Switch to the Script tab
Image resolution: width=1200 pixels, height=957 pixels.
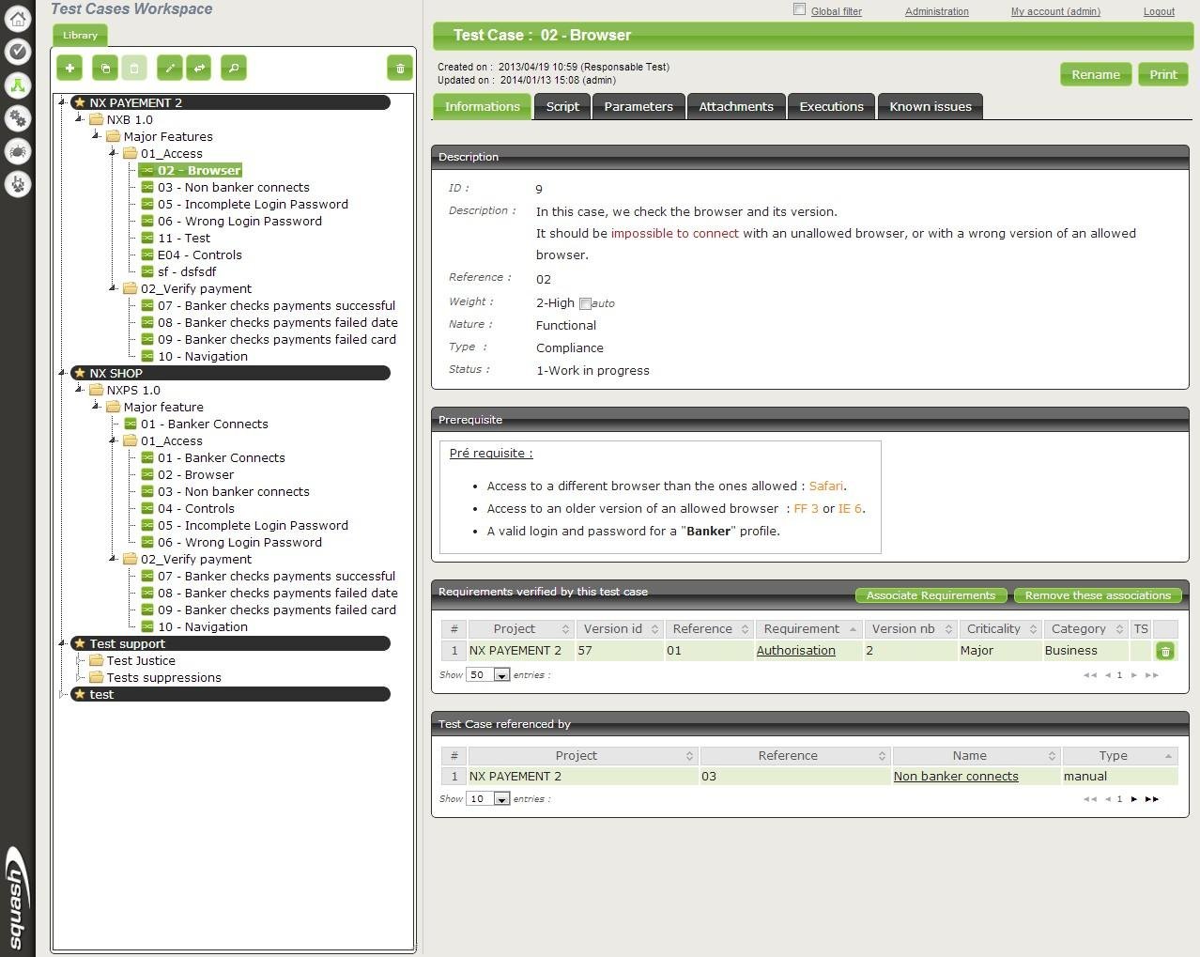pos(562,106)
